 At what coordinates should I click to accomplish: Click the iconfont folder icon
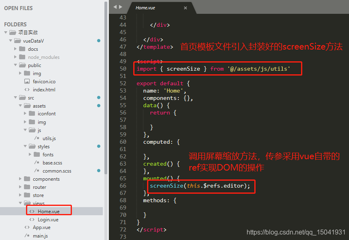(32, 113)
